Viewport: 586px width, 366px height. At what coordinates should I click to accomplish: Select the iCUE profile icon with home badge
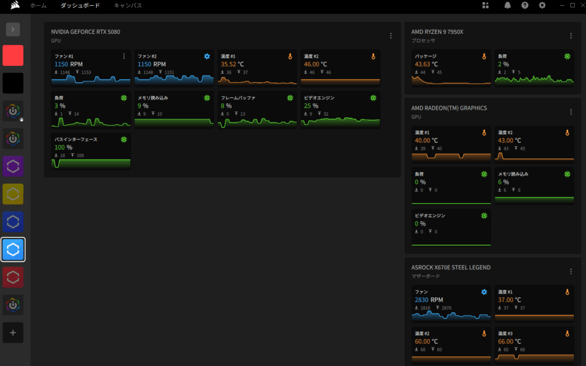13,111
